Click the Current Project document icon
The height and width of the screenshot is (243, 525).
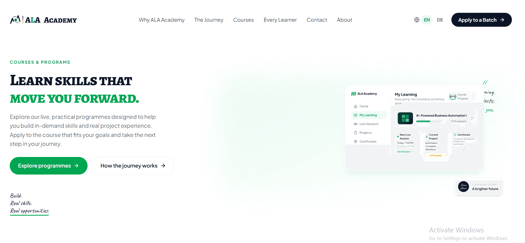[x=427, y=137]
